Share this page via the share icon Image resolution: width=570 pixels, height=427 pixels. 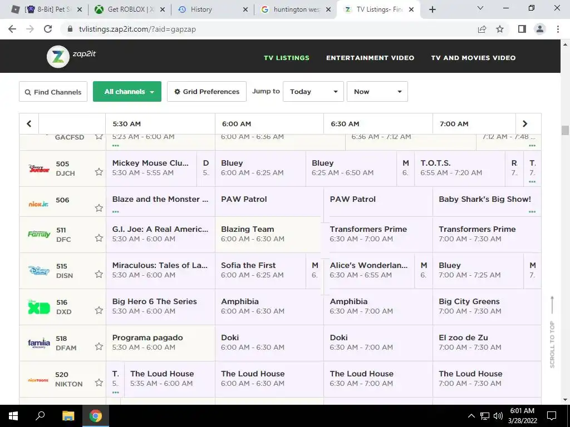point(482,29)
